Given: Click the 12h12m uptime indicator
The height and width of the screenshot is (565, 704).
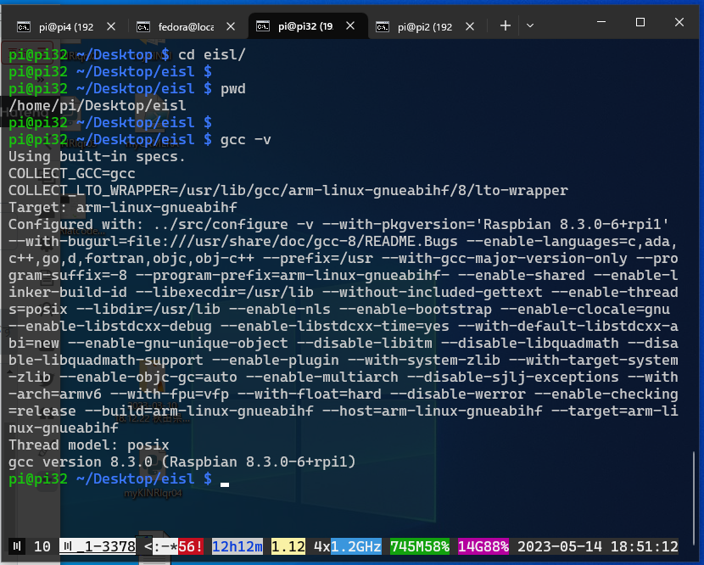Looking at the screenshot, I should pyautogui.click(x=237, y=546).
